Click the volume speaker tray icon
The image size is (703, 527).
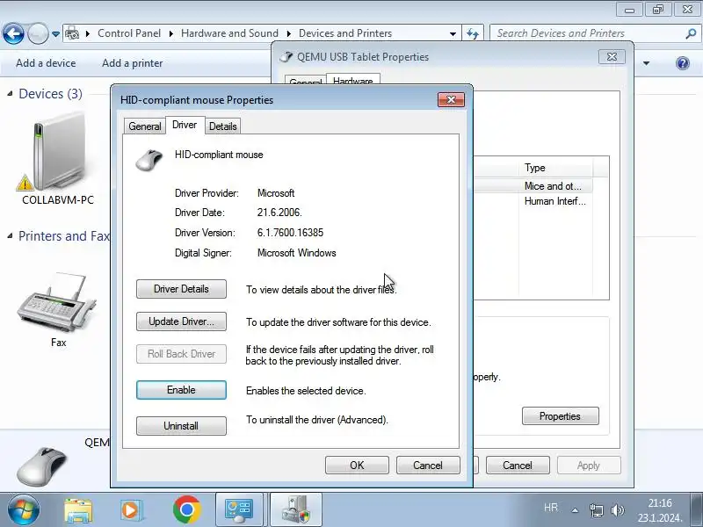(618, 510)
